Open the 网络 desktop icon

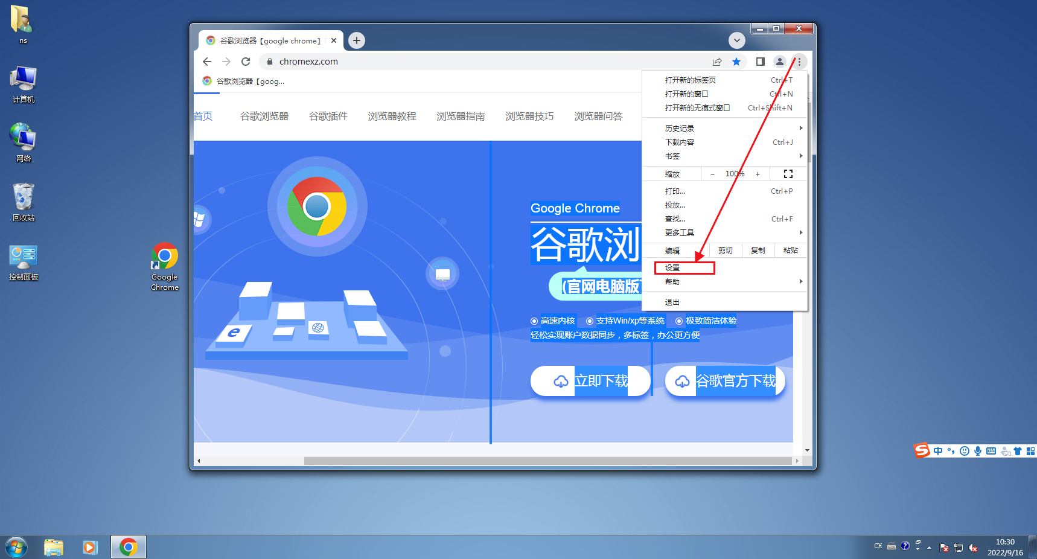tap(24, 143)
